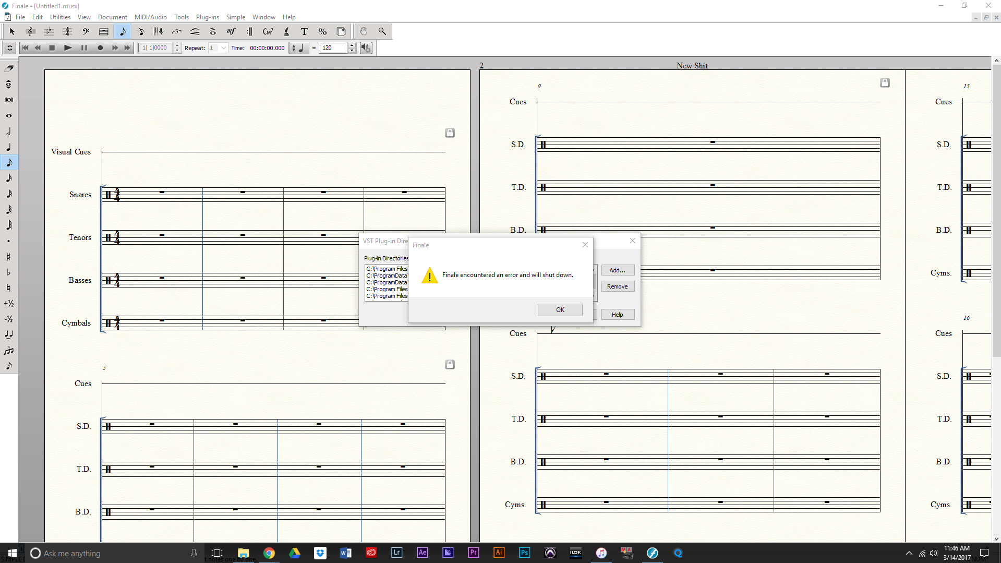Select the Eraser in Simple Entry palette
1001x563 pixels.
coord(9,68)
